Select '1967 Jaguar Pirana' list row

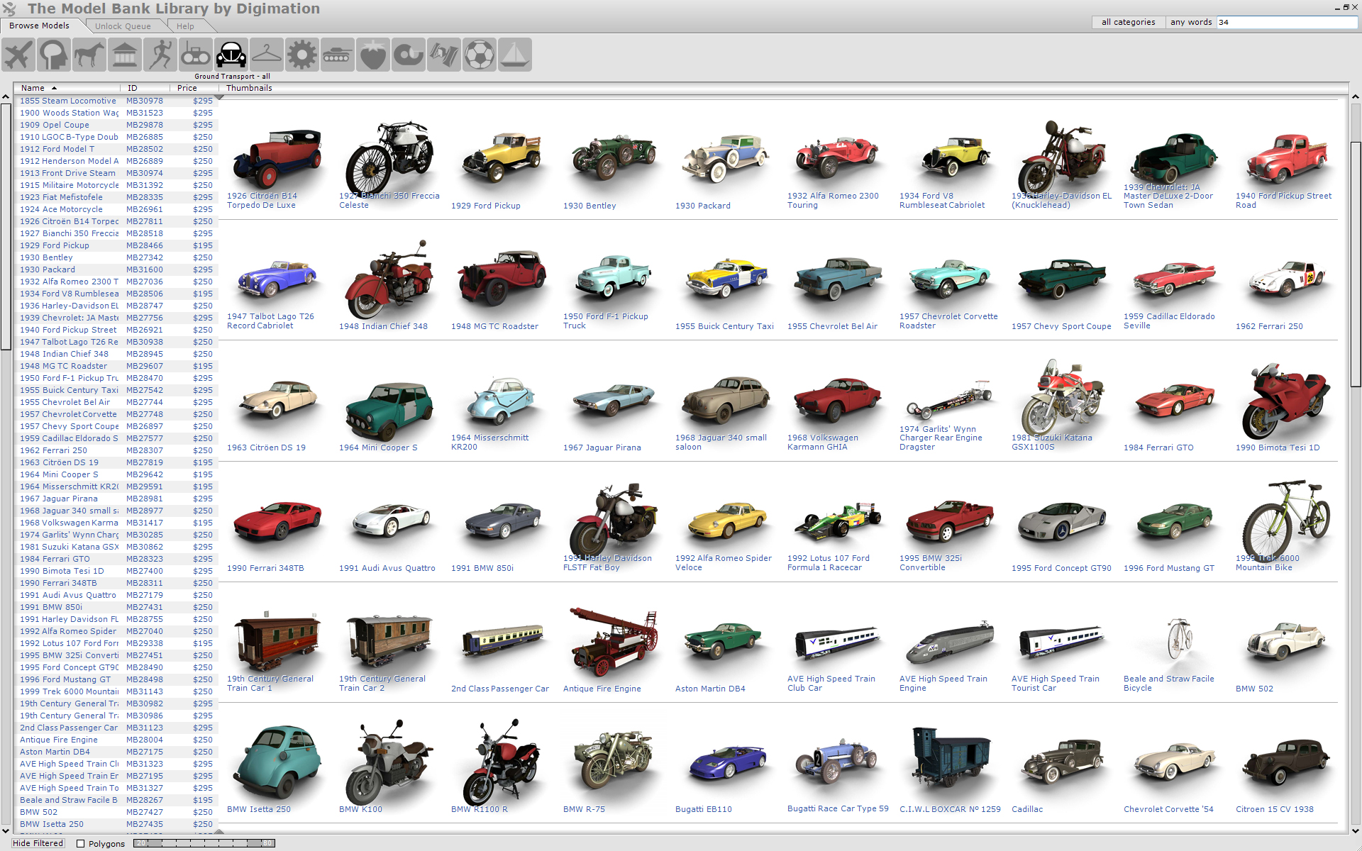click(x=116, y=499)
